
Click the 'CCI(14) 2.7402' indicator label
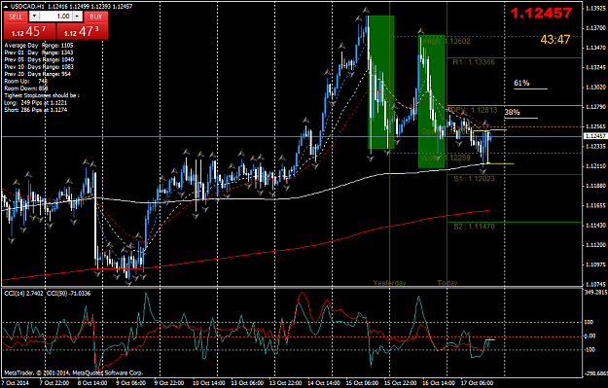click(x=23, y=294)
